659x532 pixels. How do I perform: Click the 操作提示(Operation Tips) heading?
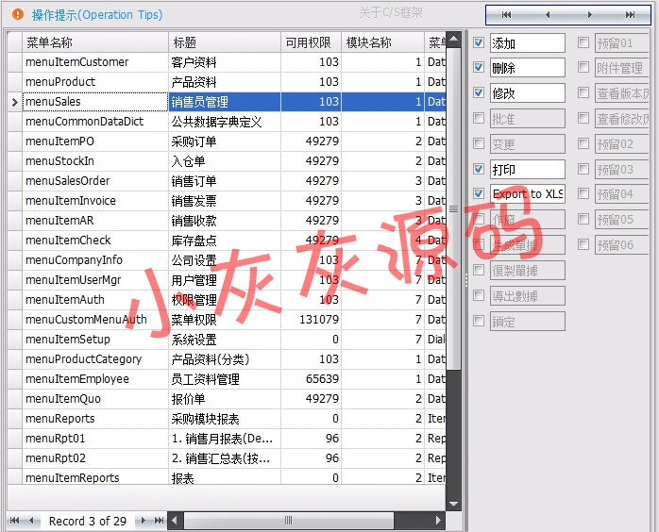[97, 15]
